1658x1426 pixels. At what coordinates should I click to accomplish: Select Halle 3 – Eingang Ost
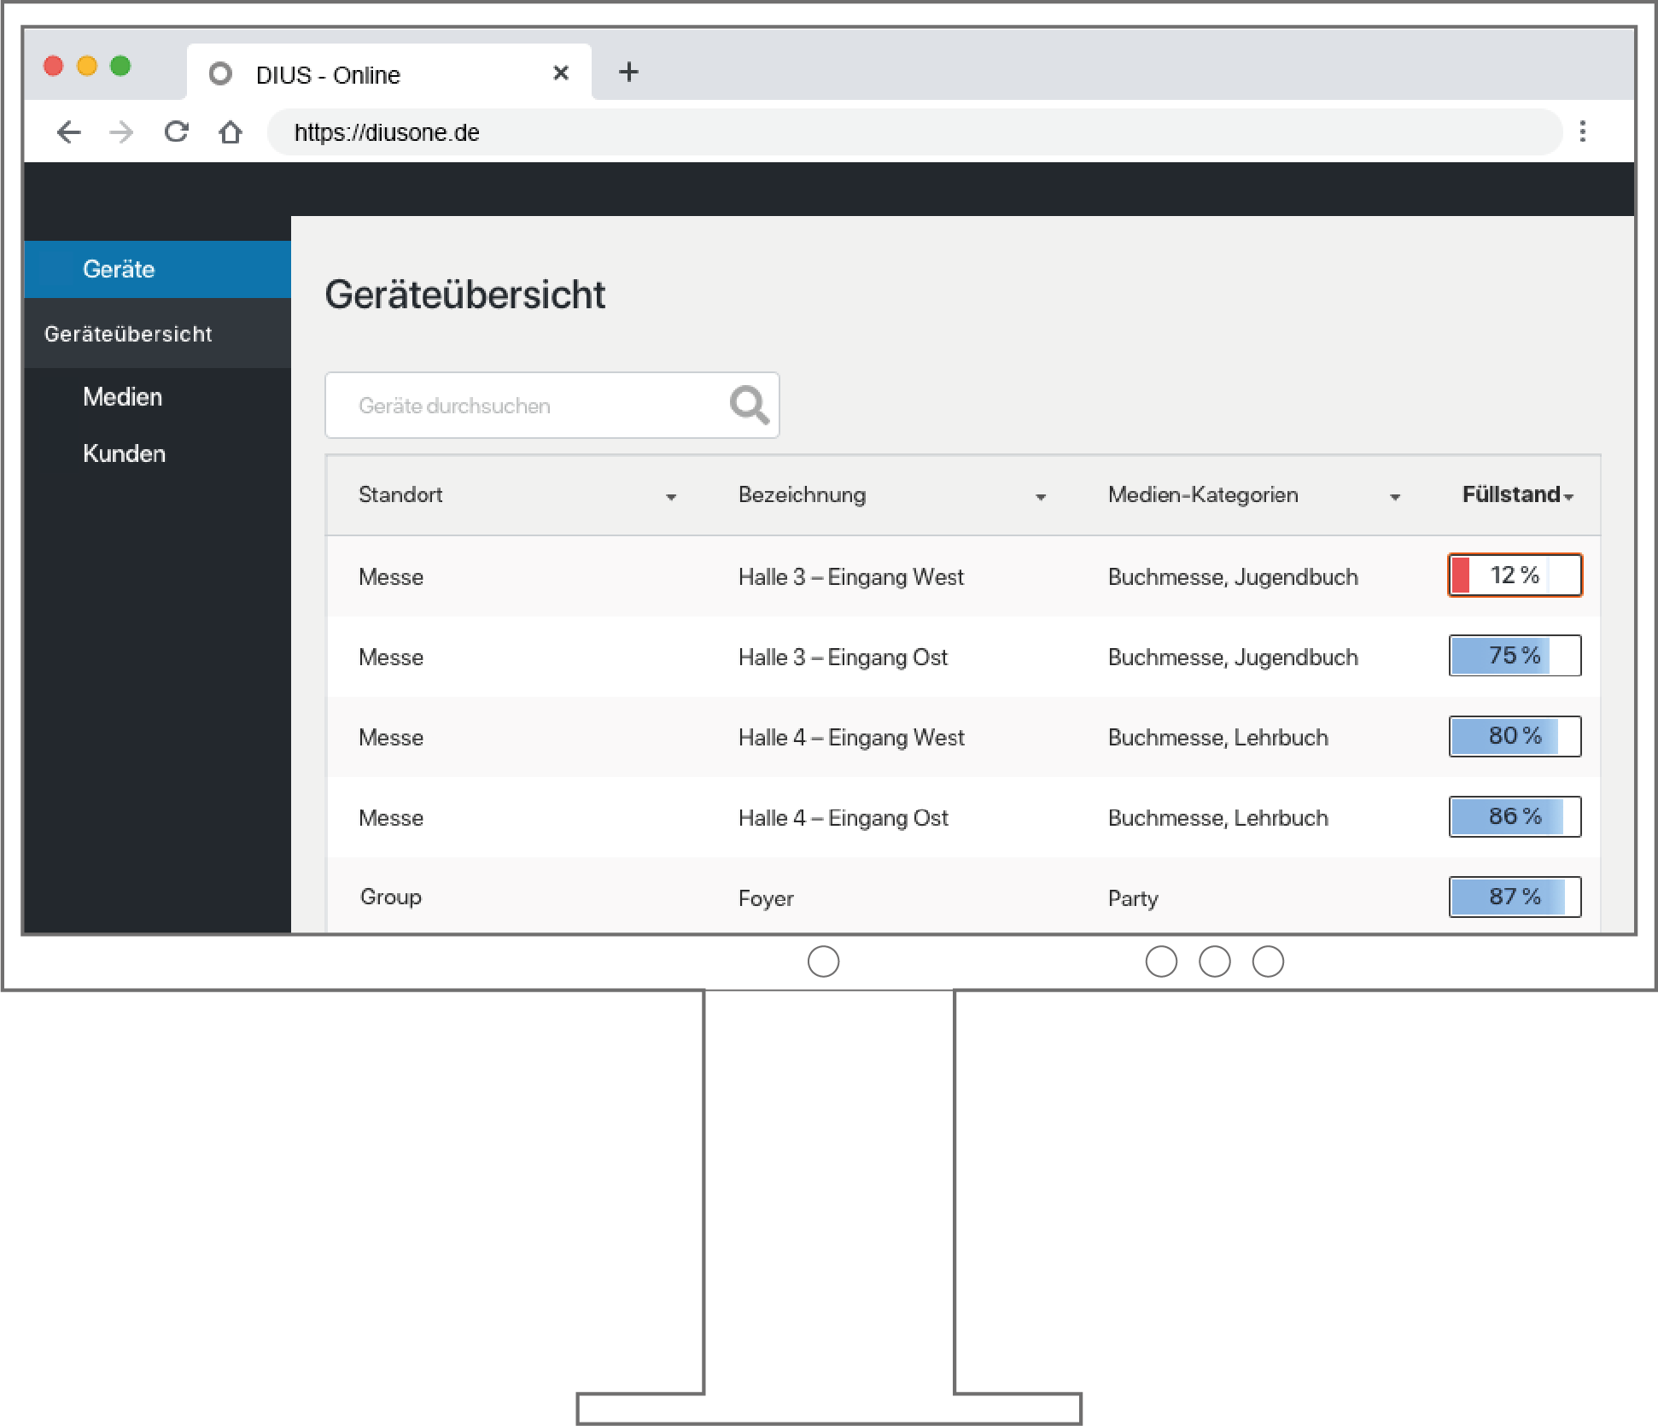coord(844,657)
